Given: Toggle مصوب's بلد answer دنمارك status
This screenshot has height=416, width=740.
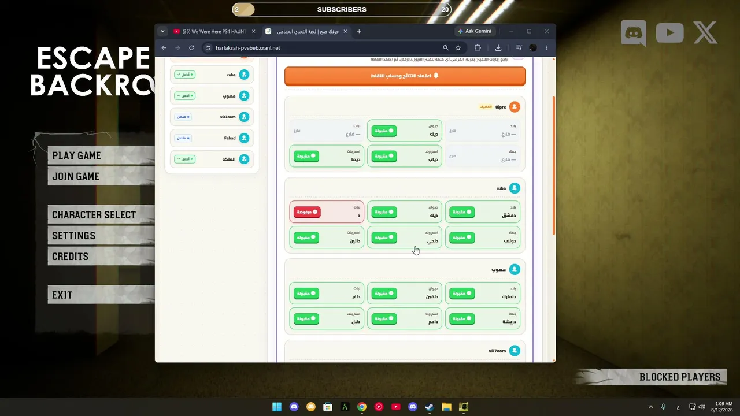Looking at the screenshot, I should coord(462,294).
